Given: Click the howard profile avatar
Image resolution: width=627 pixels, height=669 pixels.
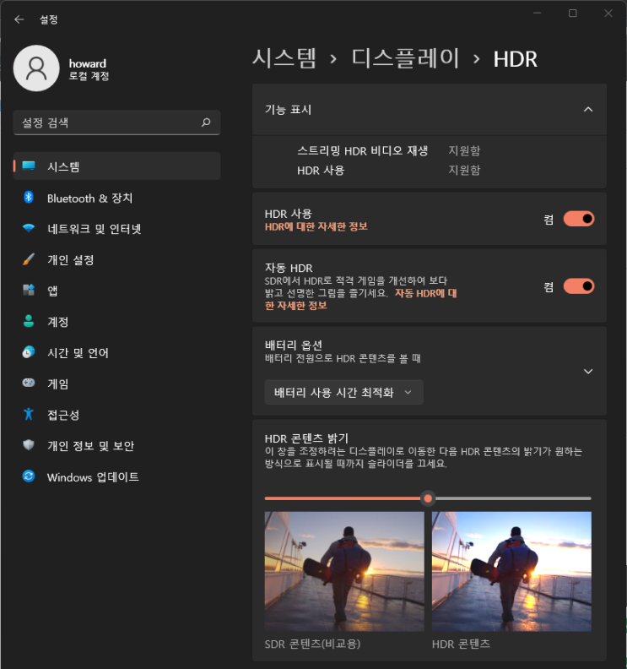Looking at the screenshot, I should [x=36, y=68].
